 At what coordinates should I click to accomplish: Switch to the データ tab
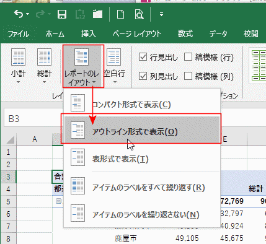click(218, 33)
